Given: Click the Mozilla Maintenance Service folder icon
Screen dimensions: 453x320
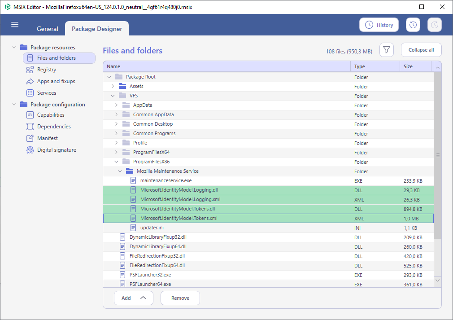Looking at the screenshot, I should click(x=130, y=171).
